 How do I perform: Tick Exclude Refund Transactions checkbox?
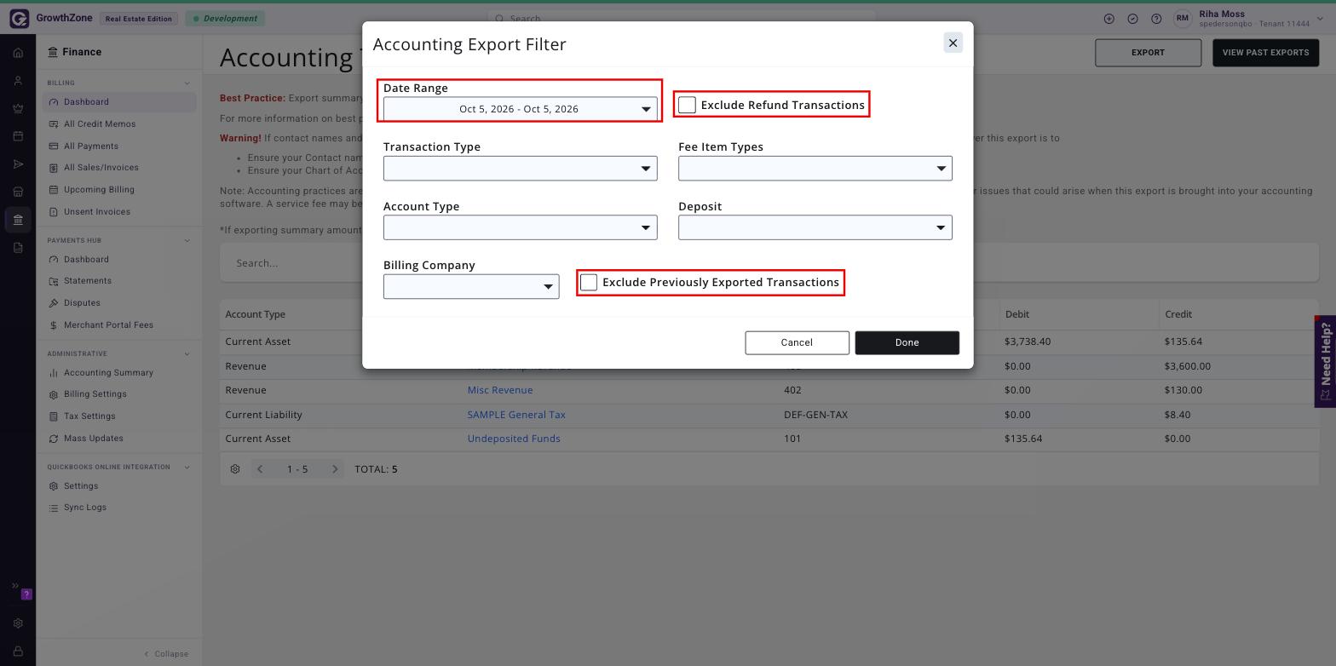tap(687, 105)
